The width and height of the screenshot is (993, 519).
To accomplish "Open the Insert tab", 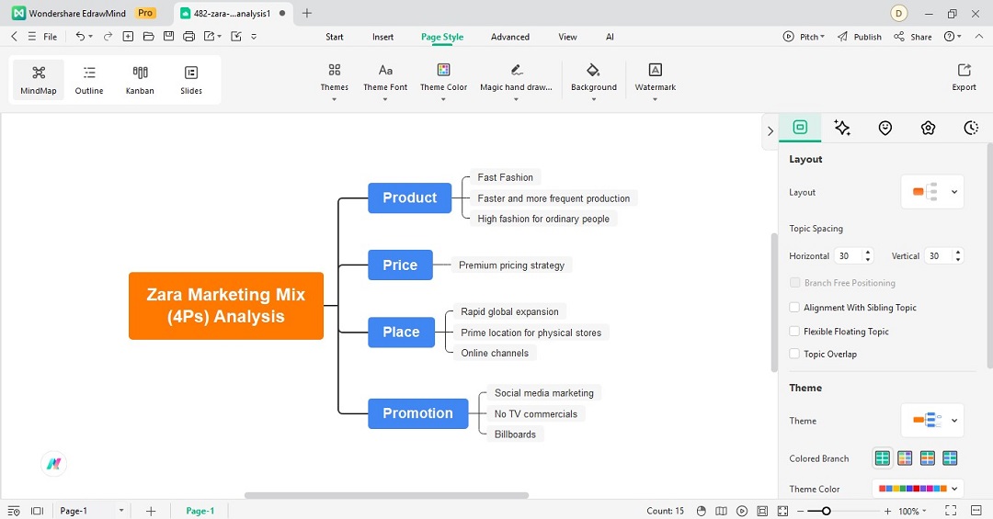I will tap(382, 37).
